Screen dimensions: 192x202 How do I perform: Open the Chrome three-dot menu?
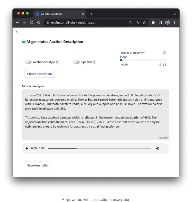tap(174, 23)
